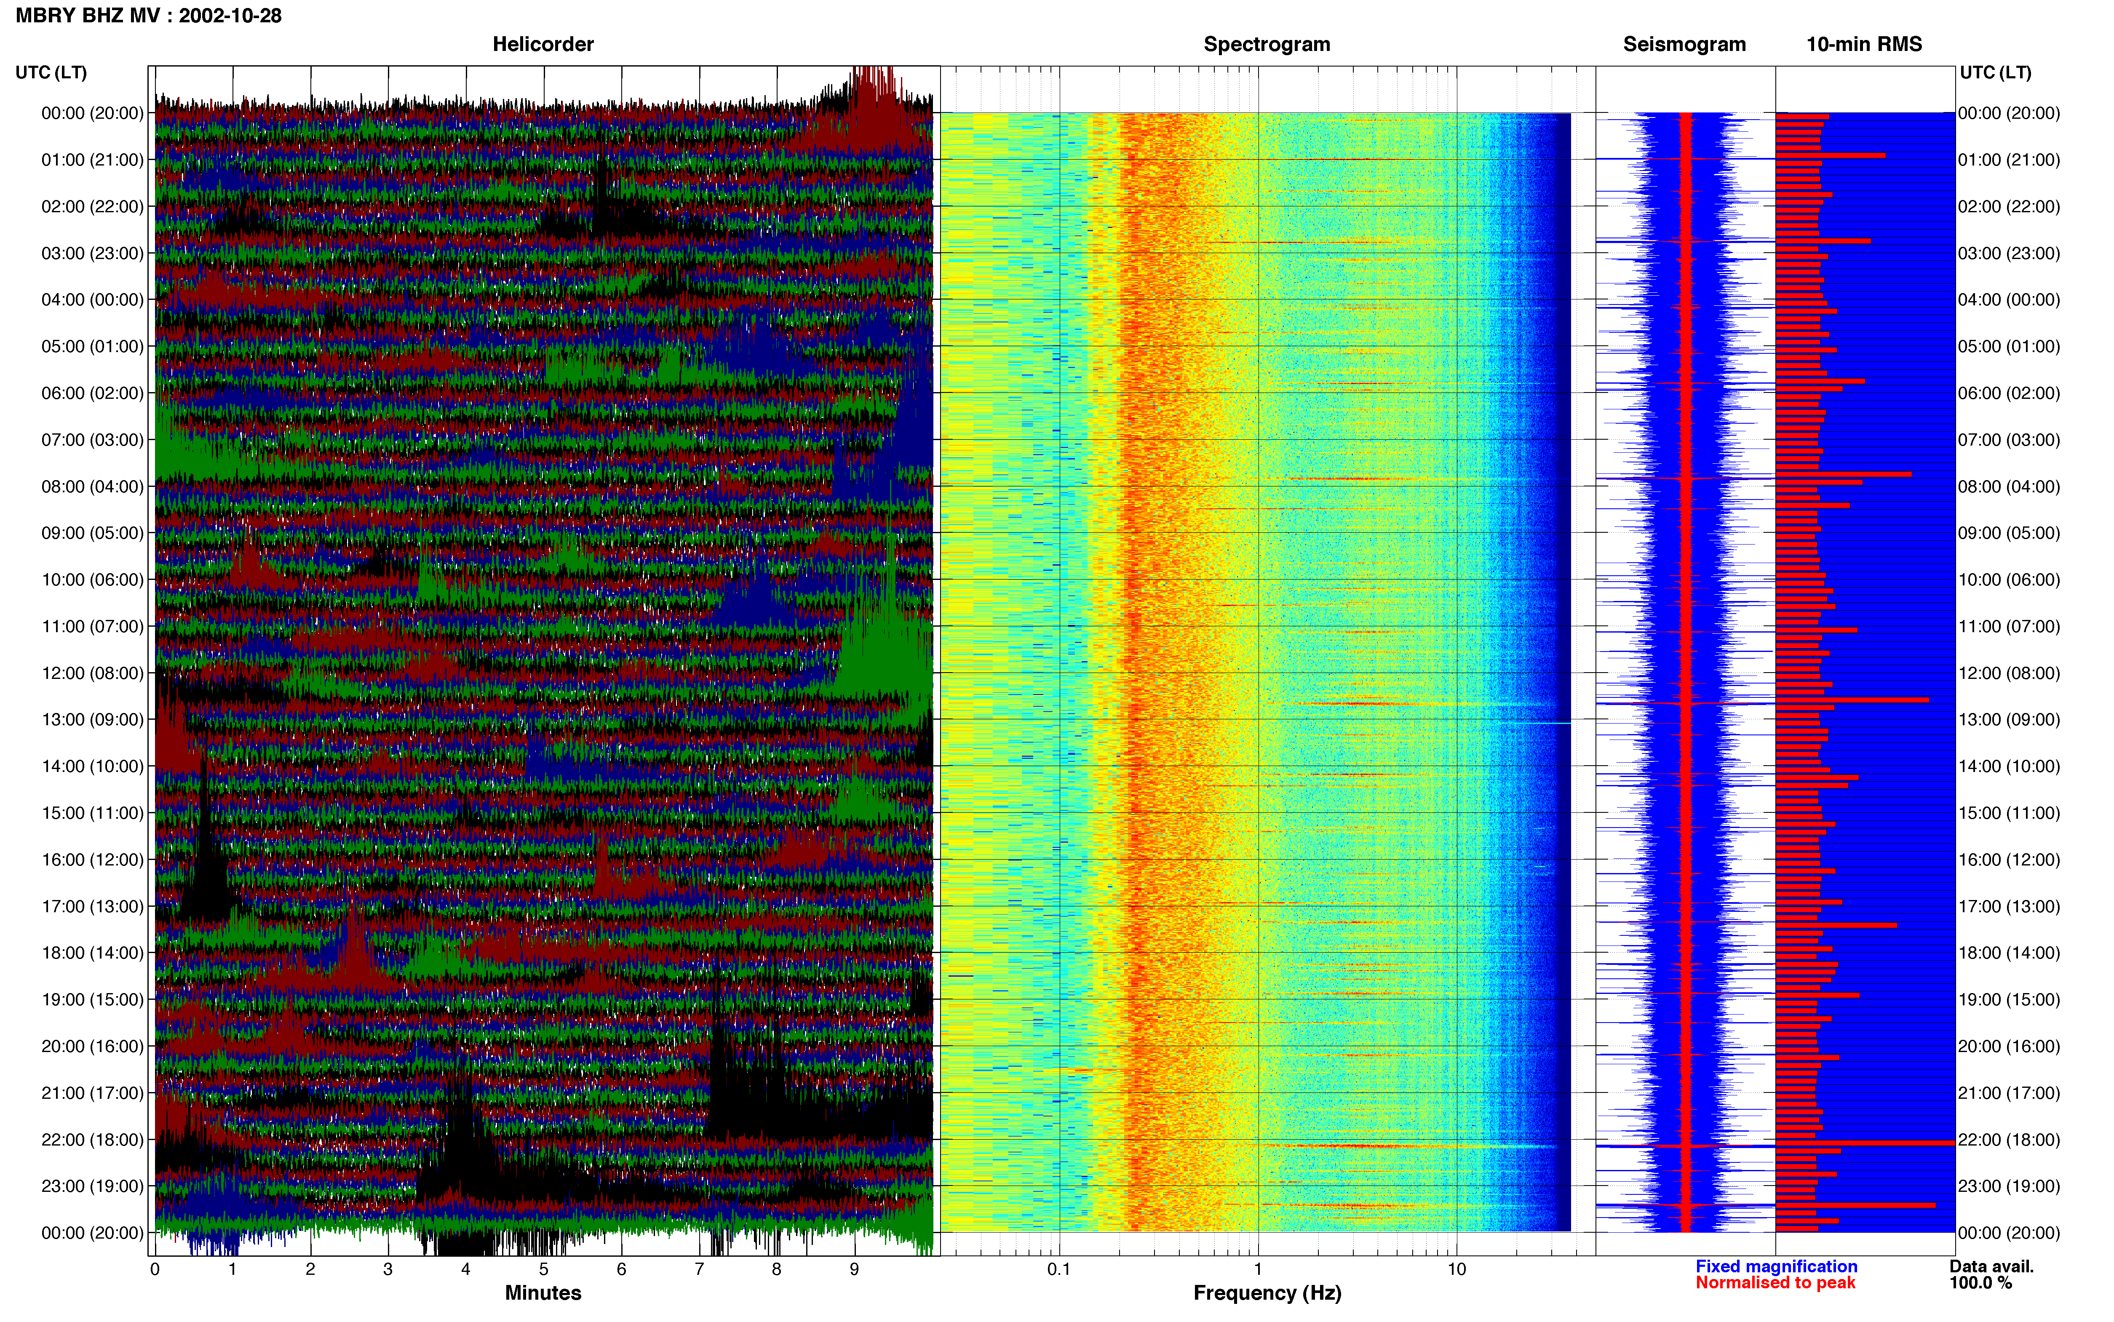The height and width of the screenshot is (1322, 2114).
Task: Click the right 09:00 (05:00) time label
Action: 2009,533
